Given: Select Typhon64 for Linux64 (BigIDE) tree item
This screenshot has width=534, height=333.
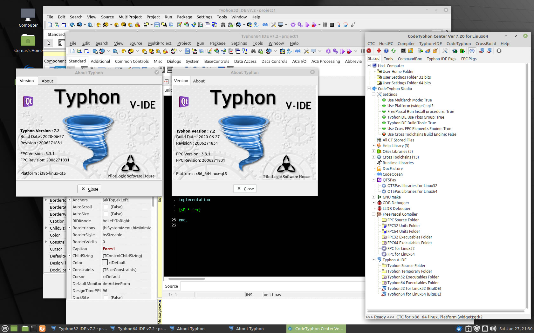Looking at the screenshot, I should click(414, 294).
